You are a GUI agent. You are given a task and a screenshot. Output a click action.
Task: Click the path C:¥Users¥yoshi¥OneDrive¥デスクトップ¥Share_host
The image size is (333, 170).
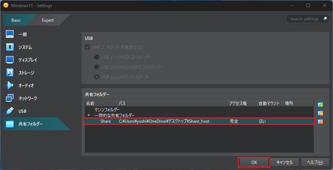pos(164,121)
